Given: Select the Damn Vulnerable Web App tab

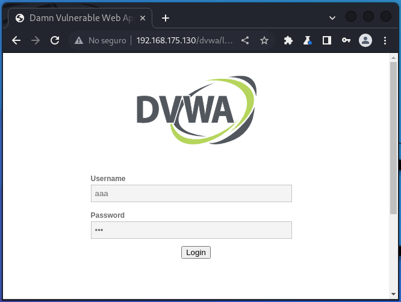Looking at the screenshot, I should (x=80, y=18).
